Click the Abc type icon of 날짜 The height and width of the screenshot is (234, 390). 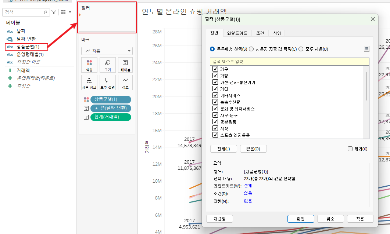[x=10, y=31]
